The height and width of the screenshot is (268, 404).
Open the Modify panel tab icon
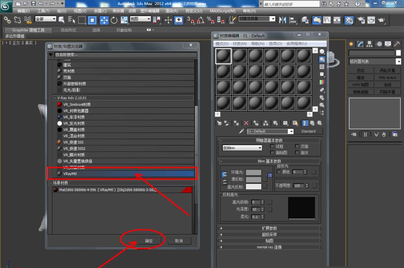click(360, 44)
